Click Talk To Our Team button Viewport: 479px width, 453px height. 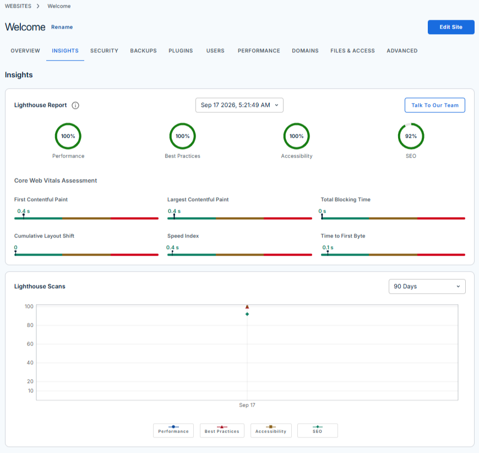click(435, 105)
